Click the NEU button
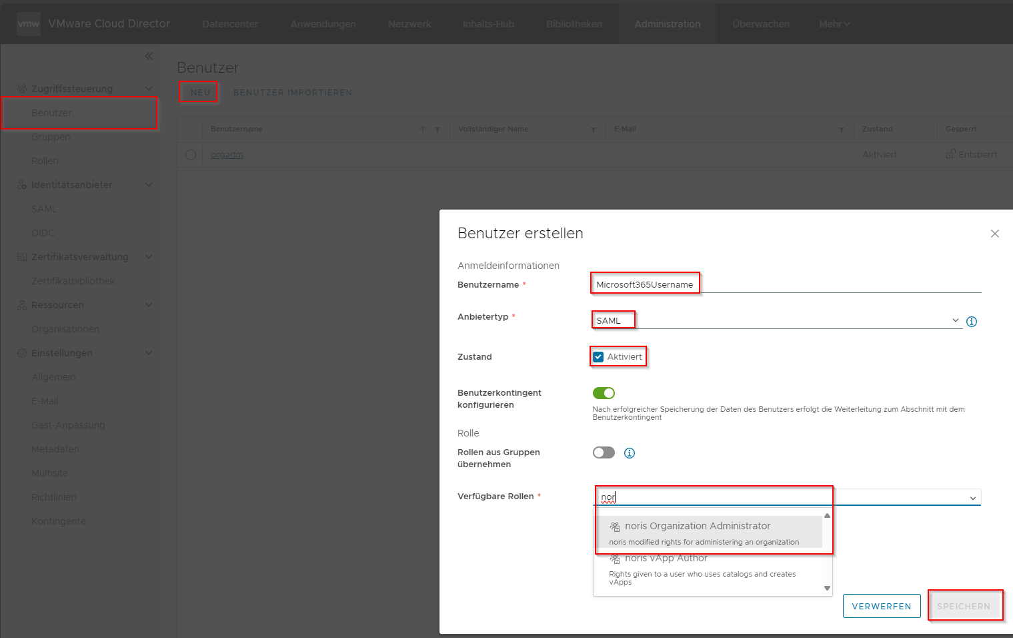 pyautogui.click(x=200, y=93)
